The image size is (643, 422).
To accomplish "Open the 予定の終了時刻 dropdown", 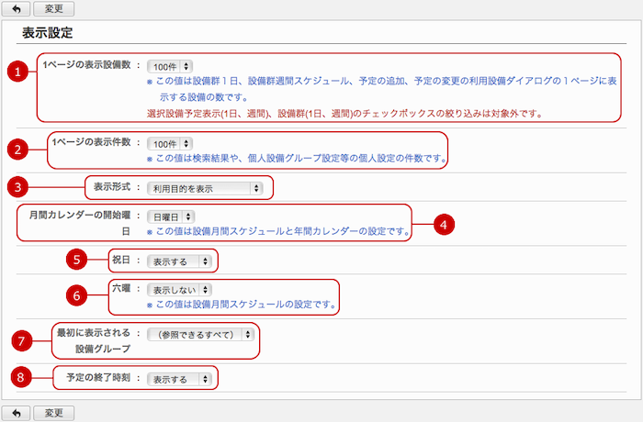I will click(x=180, y=380).
